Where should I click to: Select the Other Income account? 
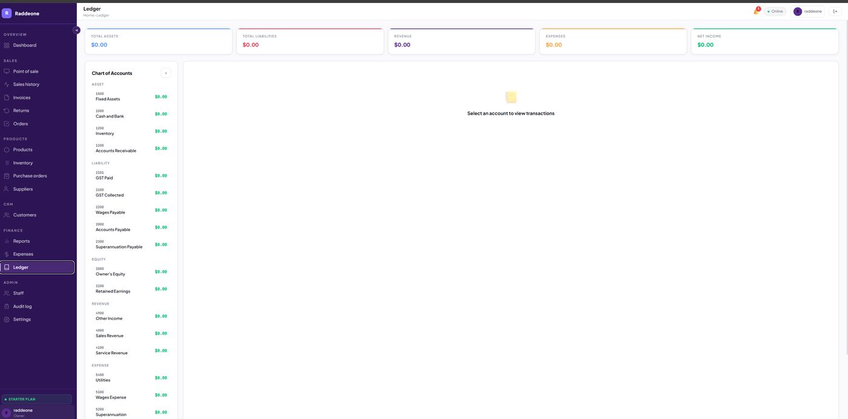click(131, 316)
